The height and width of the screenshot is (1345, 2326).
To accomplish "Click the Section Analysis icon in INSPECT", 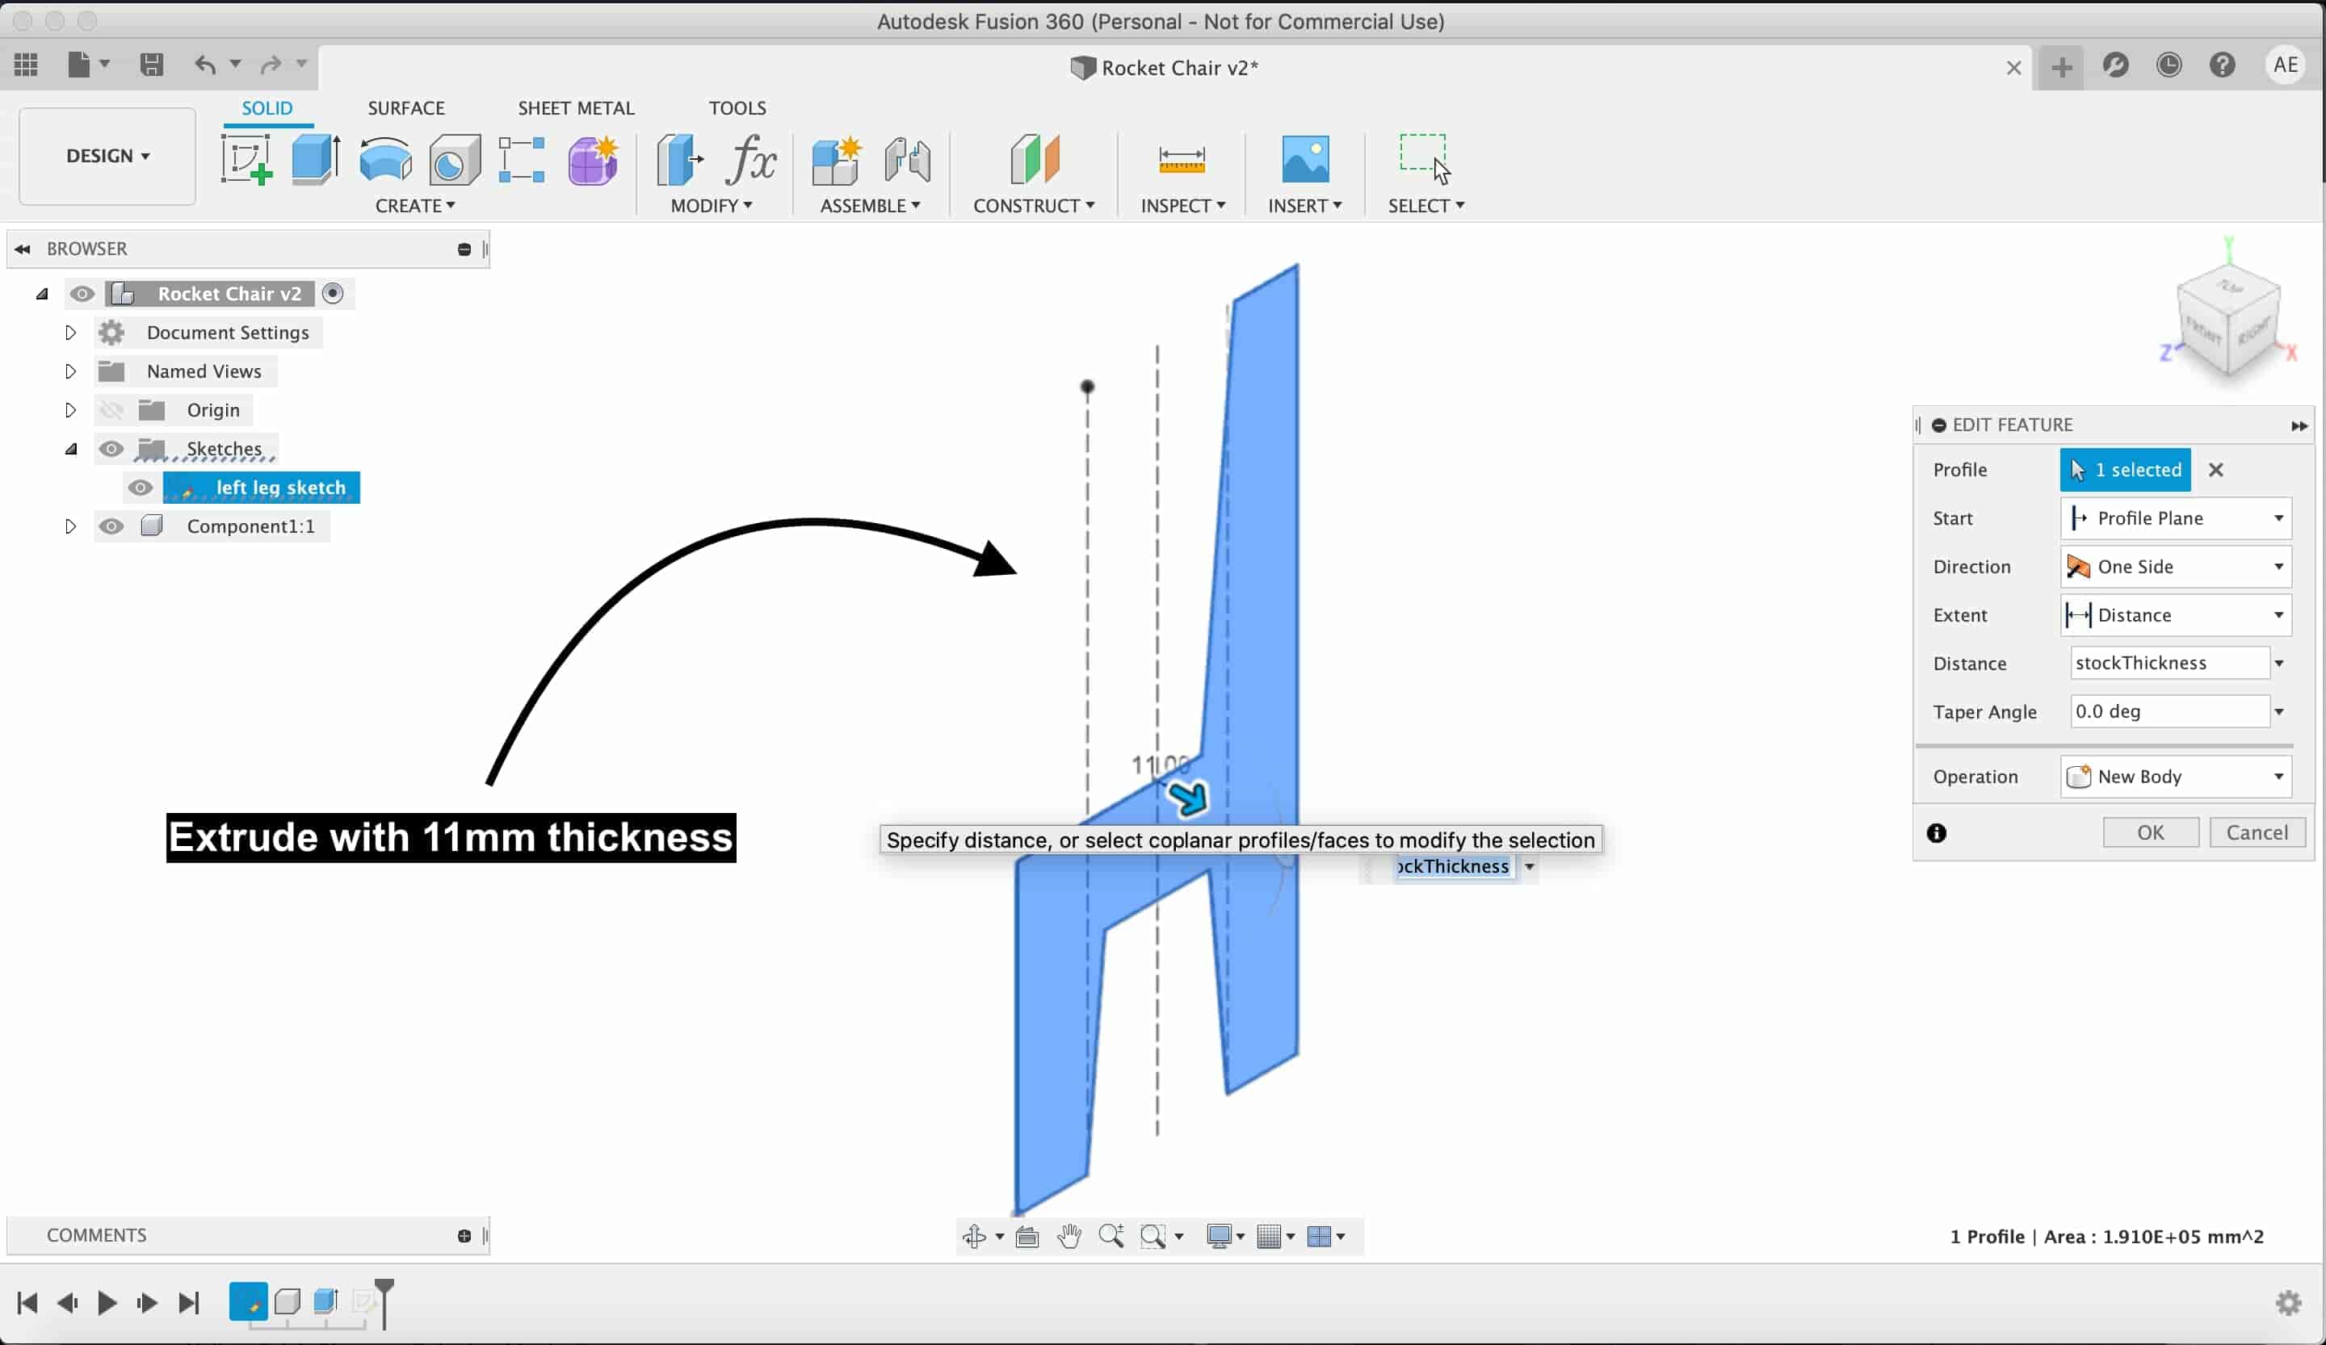I will pyautogui.click(x=1182, y=158).
